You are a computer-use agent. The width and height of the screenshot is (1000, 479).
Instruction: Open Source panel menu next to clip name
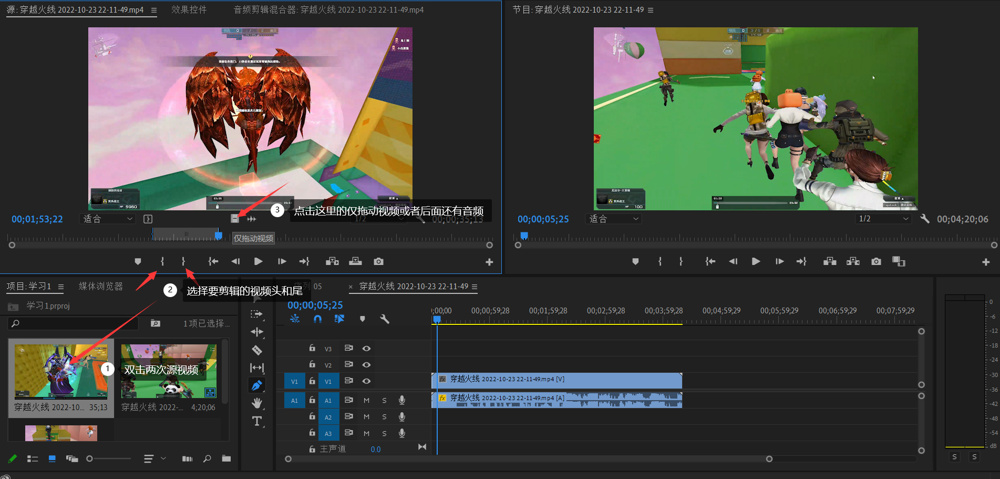[x=153, y=10]
